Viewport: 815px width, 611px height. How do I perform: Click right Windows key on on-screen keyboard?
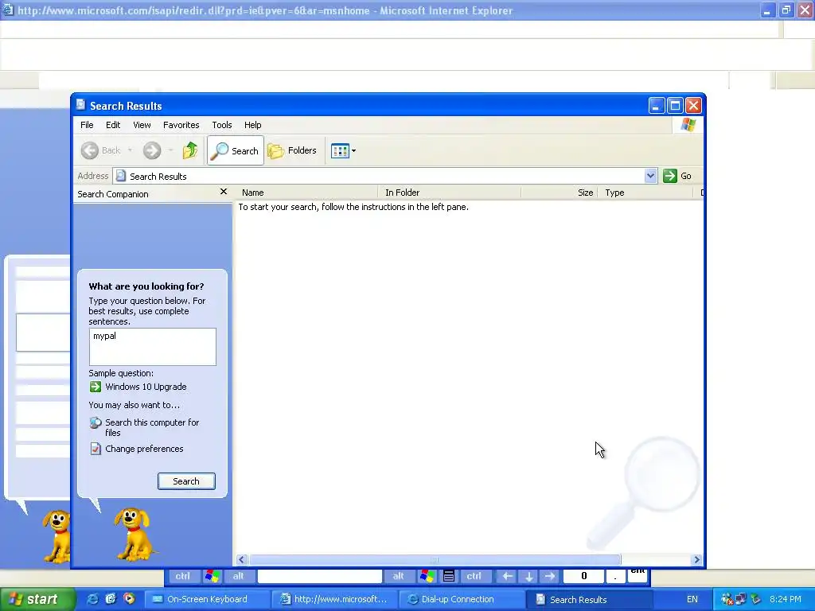tap(427, 576)
